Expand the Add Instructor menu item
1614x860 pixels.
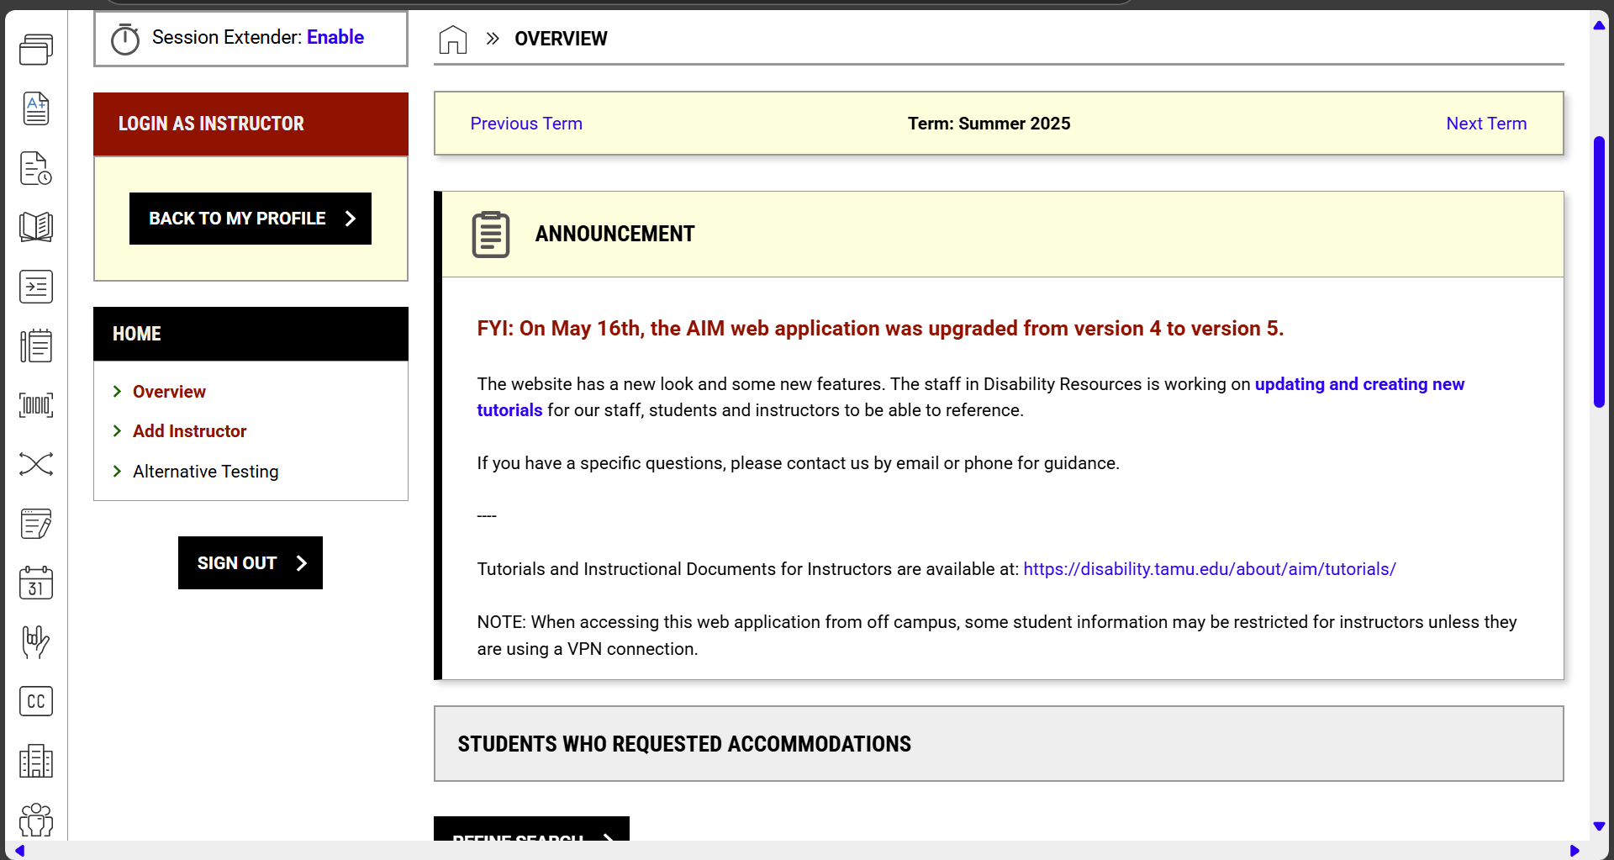pyautogui.click(x=189, y=430)
